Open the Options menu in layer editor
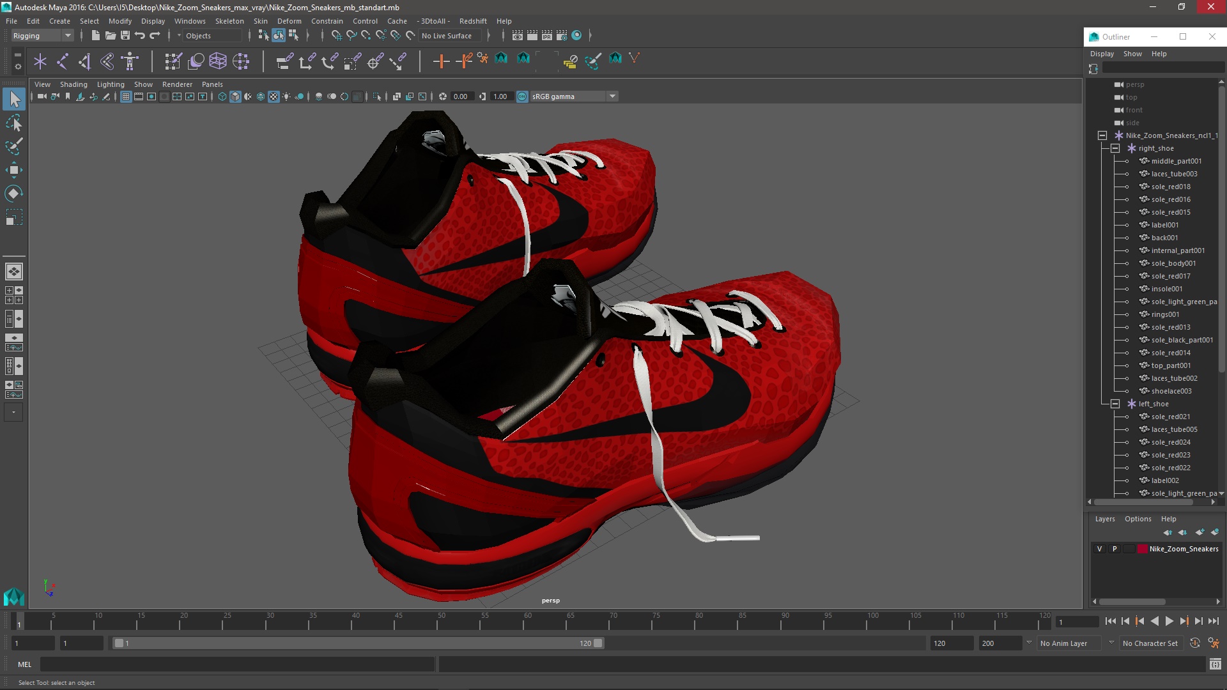Image resolution: width=1227 pixels, height=690 pixels. (1138, 519)
